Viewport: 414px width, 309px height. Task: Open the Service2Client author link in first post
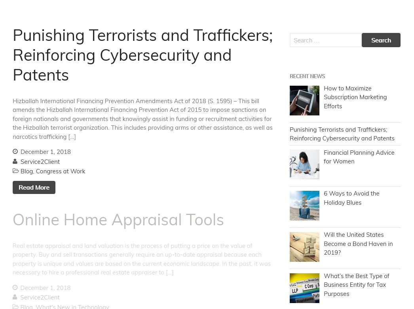tap(40, 162)
